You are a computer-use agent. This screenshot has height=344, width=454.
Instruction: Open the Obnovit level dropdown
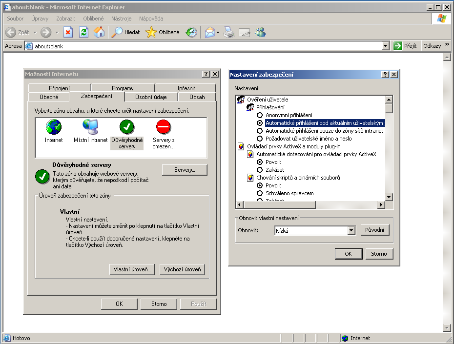tap(351, 231)
